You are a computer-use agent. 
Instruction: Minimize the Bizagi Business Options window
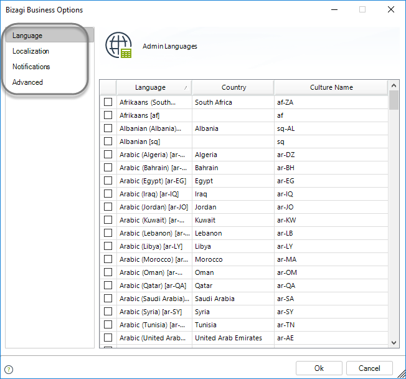(x=334, y=9)
